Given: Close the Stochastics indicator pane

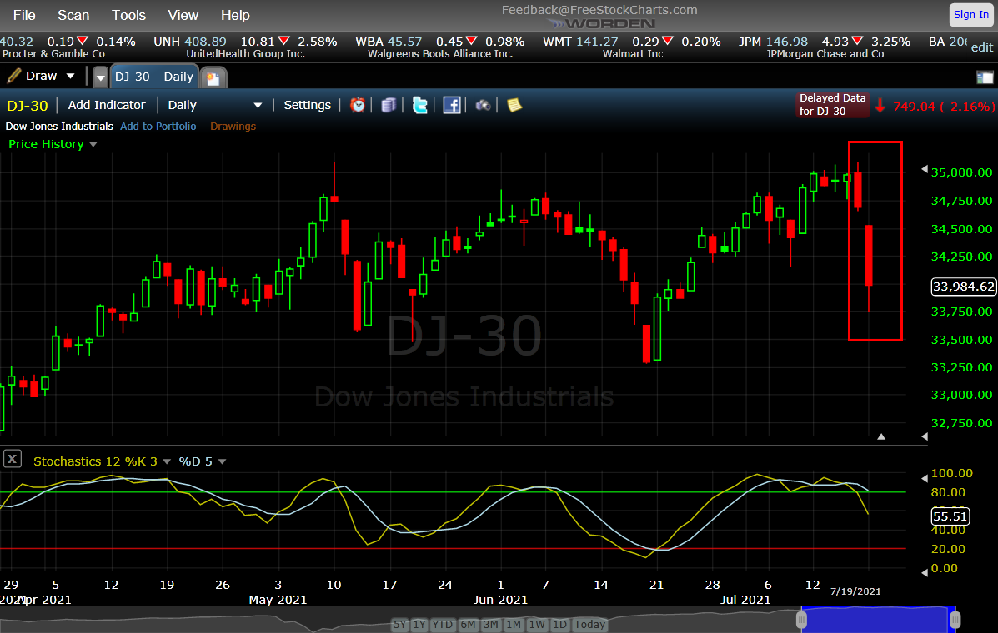Looking at the screenshot, I should 13,458.
